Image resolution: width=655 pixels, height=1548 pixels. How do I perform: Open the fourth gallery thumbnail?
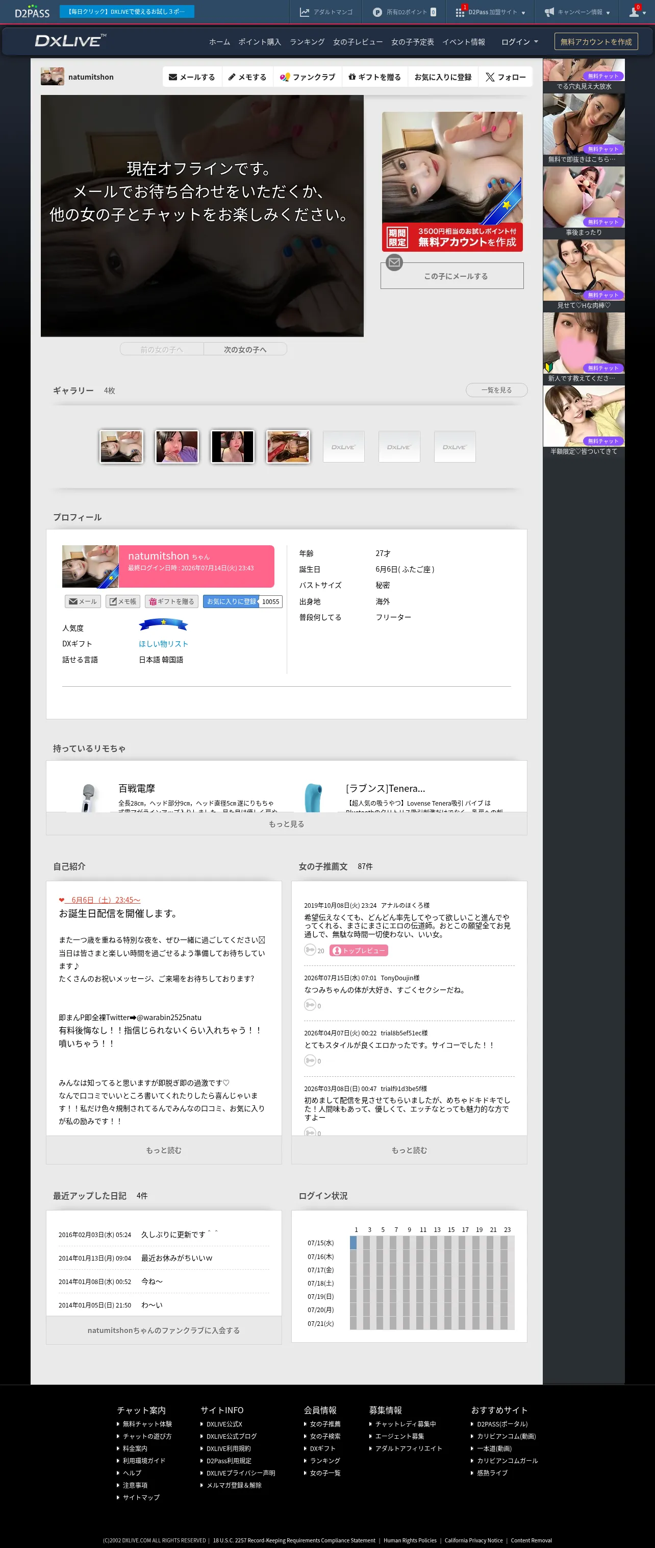288,447
